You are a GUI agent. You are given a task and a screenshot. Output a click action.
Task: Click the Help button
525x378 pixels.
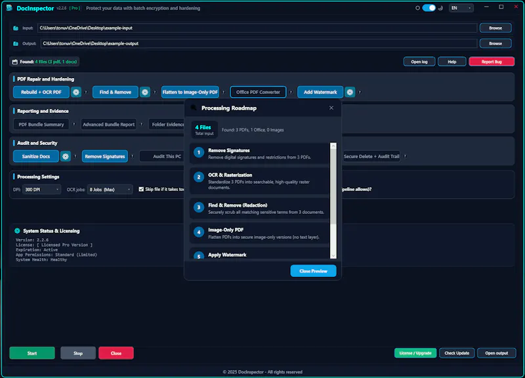[x=452, y=62]
